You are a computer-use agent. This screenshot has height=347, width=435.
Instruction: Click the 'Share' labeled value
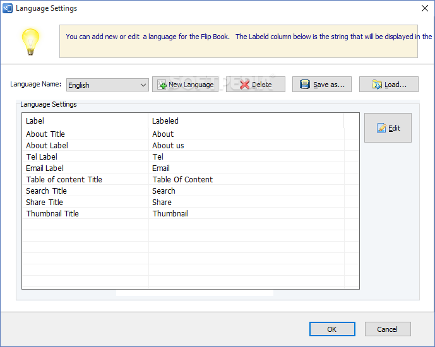click(162, 203)
